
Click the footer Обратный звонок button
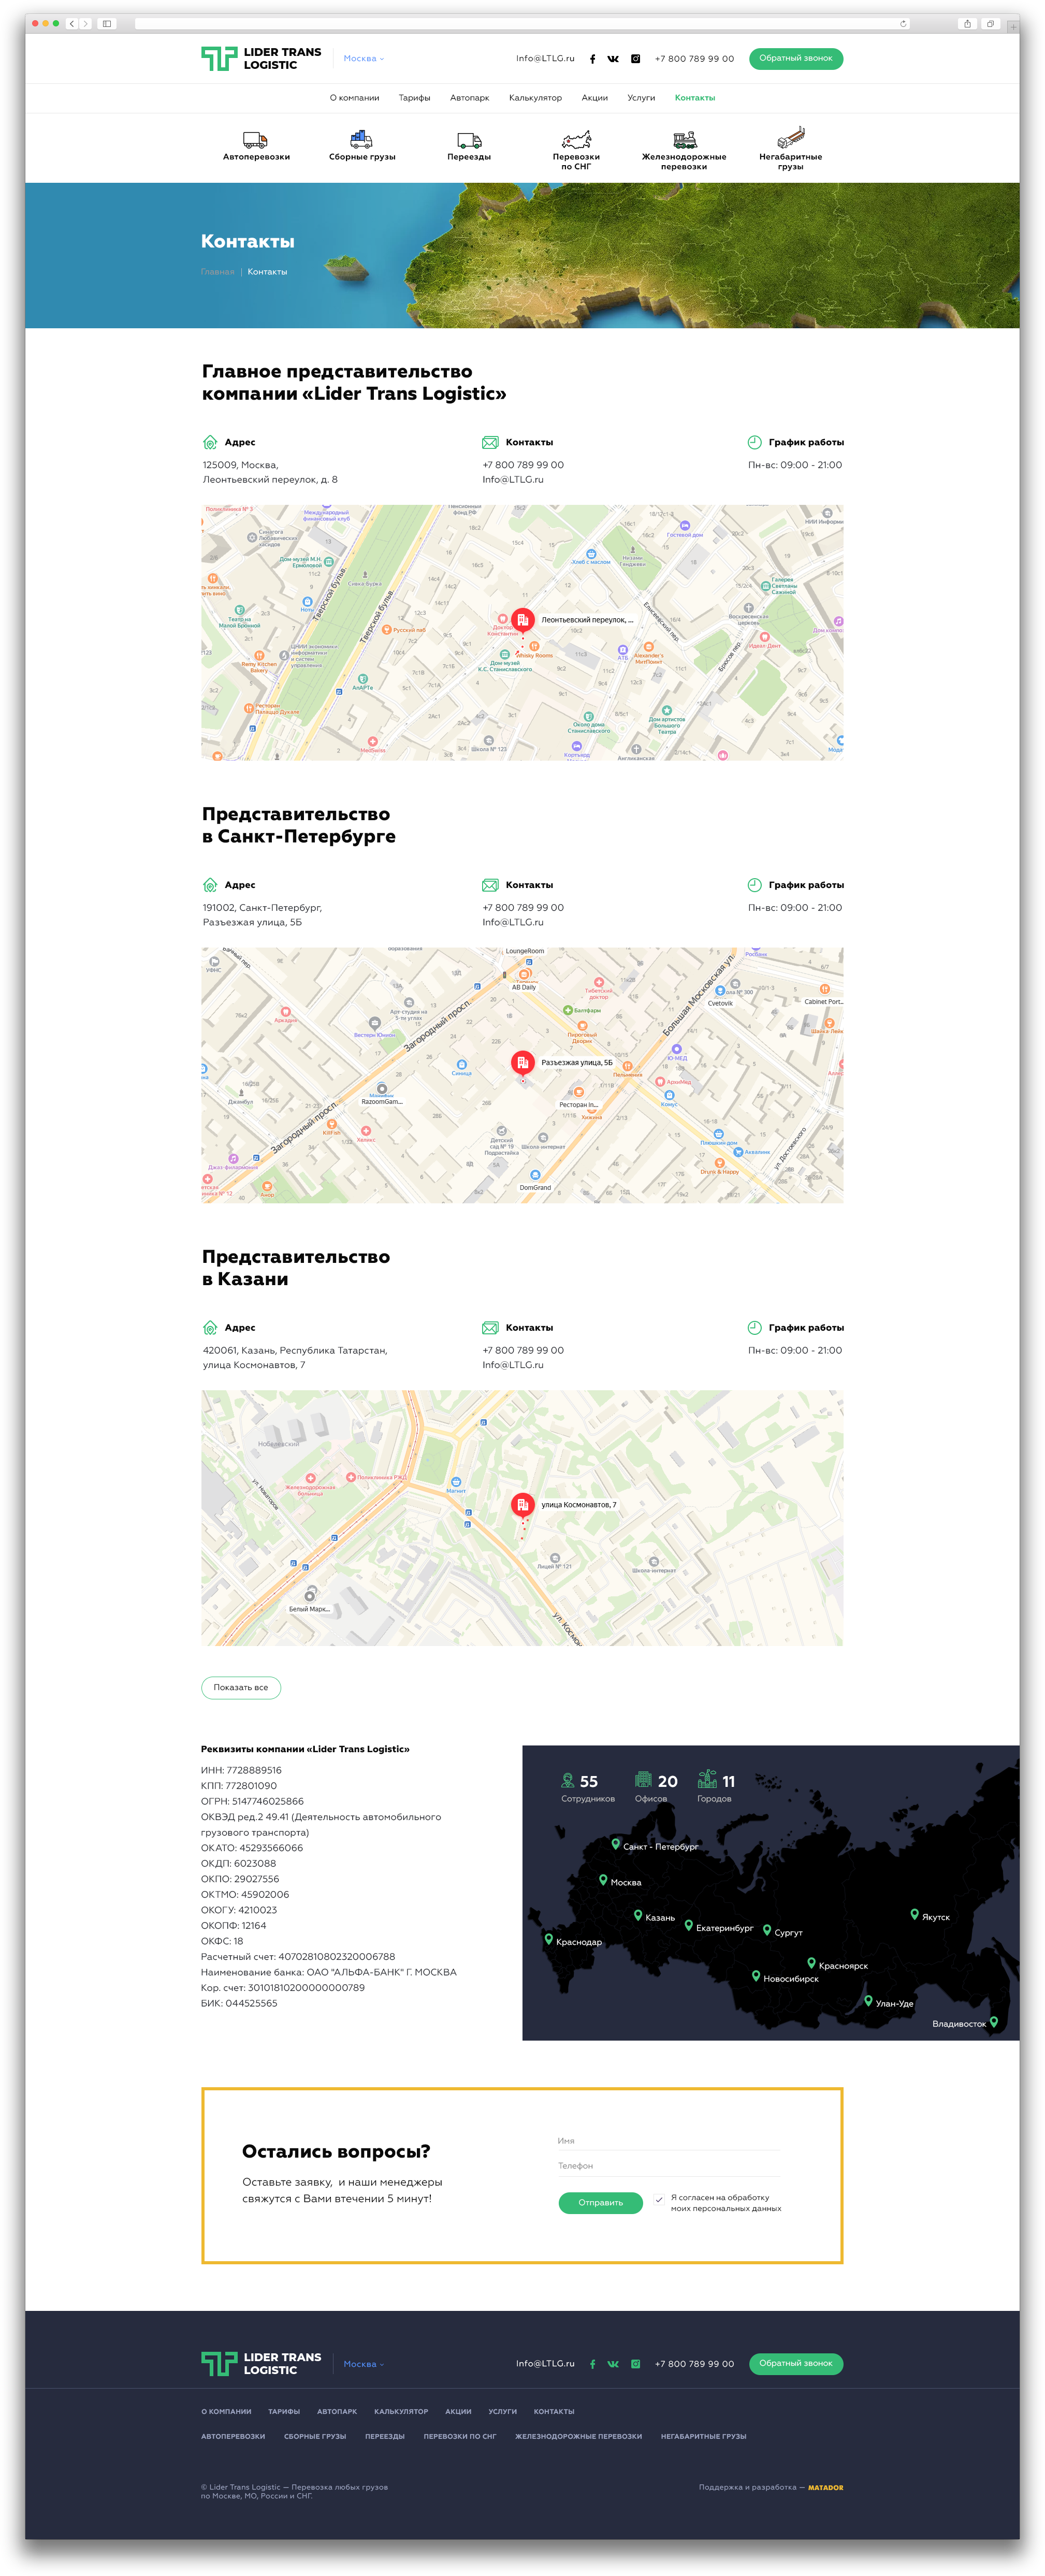pyautogui.click(x=796, y=2364)
